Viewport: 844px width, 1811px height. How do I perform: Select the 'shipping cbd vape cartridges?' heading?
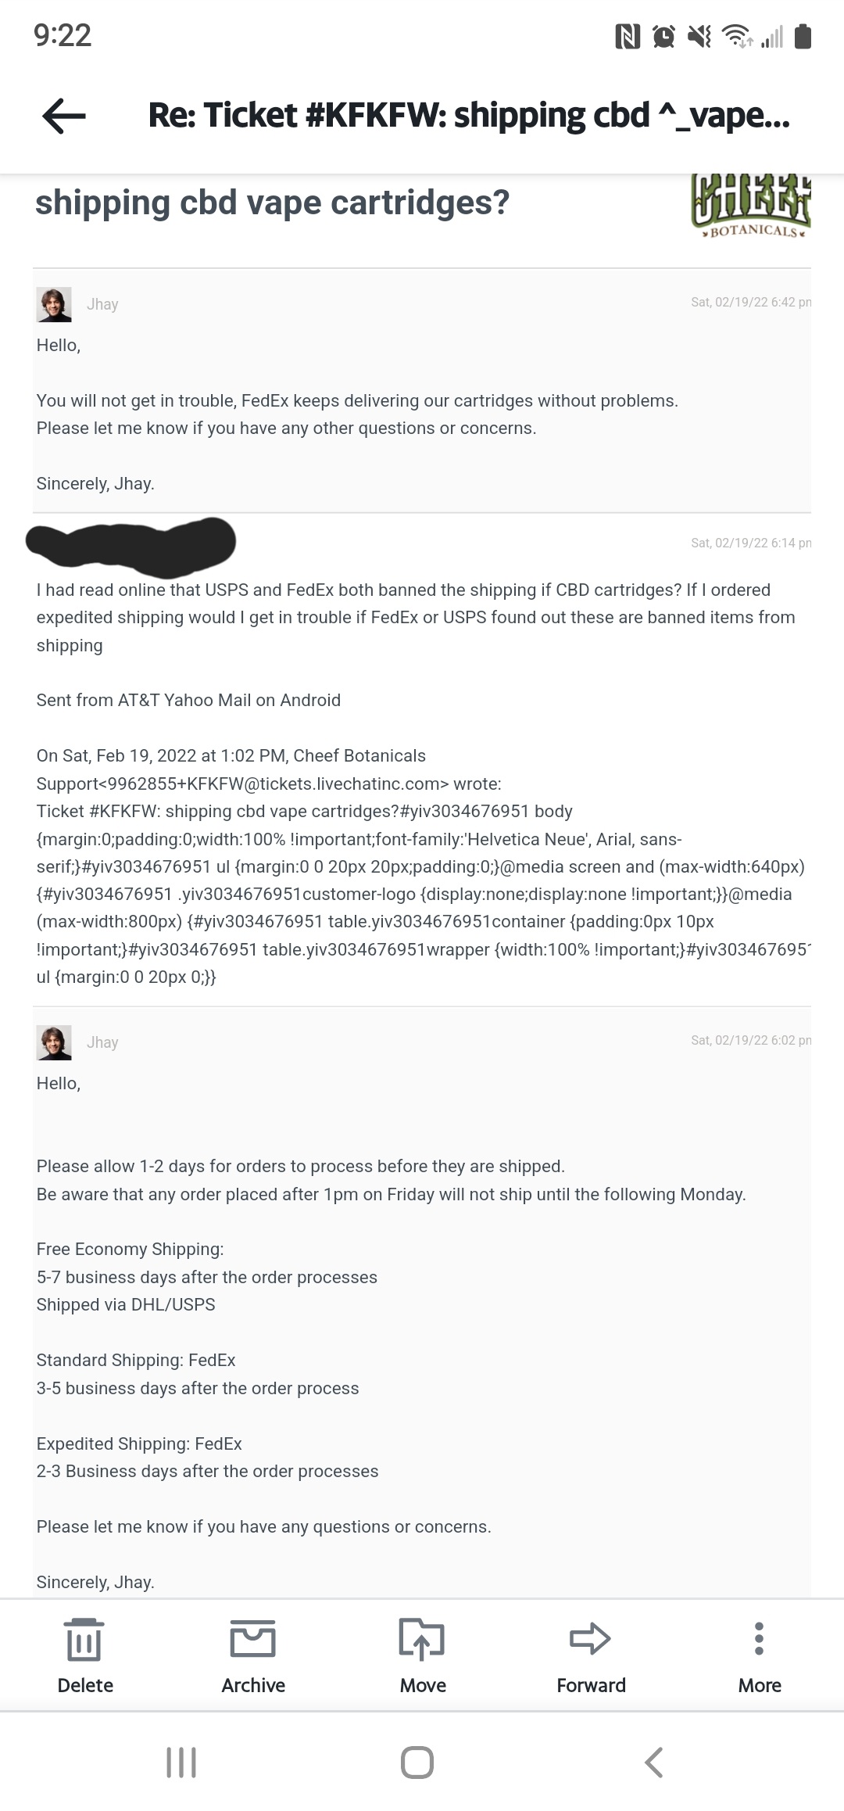tap(272, 203)
